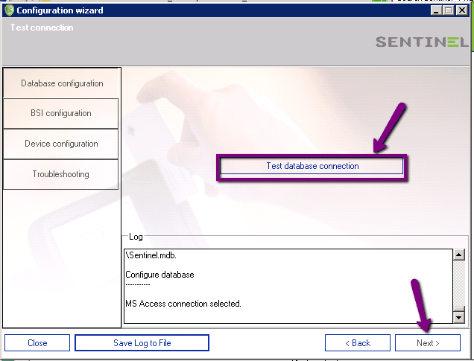This screenshot has width=474, height=361.
Task: Click the Sentinel shield icon in title bar
Action: [10, 10]
